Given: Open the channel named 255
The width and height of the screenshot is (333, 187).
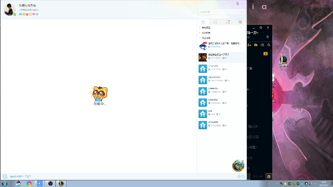Looking at the screenshot, I should (x=222, y=113).
